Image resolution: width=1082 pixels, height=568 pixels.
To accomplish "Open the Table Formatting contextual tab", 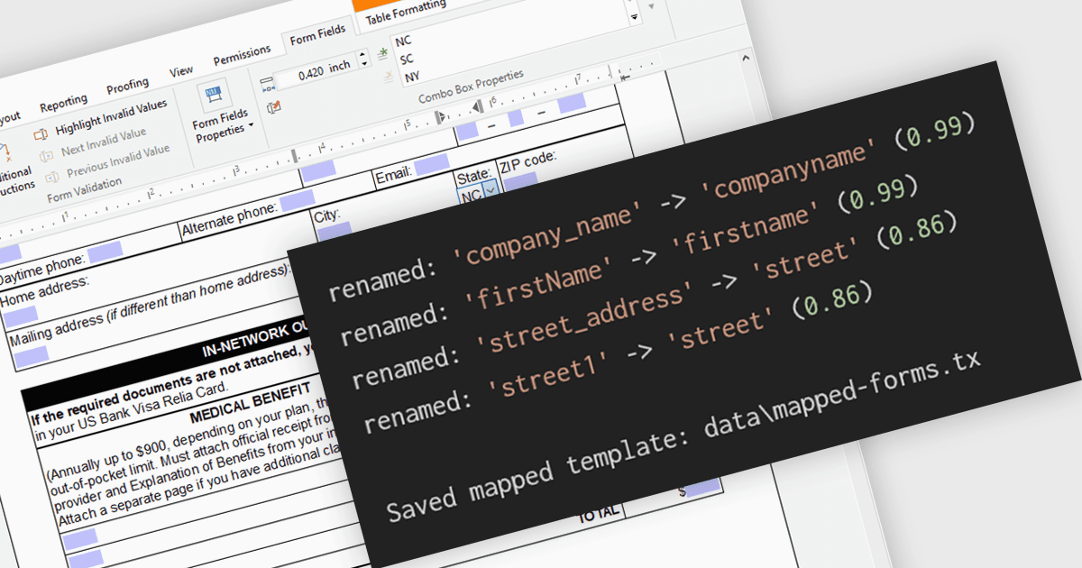I will [406, 10].
